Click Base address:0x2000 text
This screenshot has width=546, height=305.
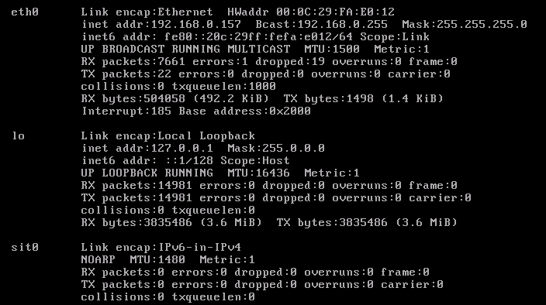[x=244, y=111]
